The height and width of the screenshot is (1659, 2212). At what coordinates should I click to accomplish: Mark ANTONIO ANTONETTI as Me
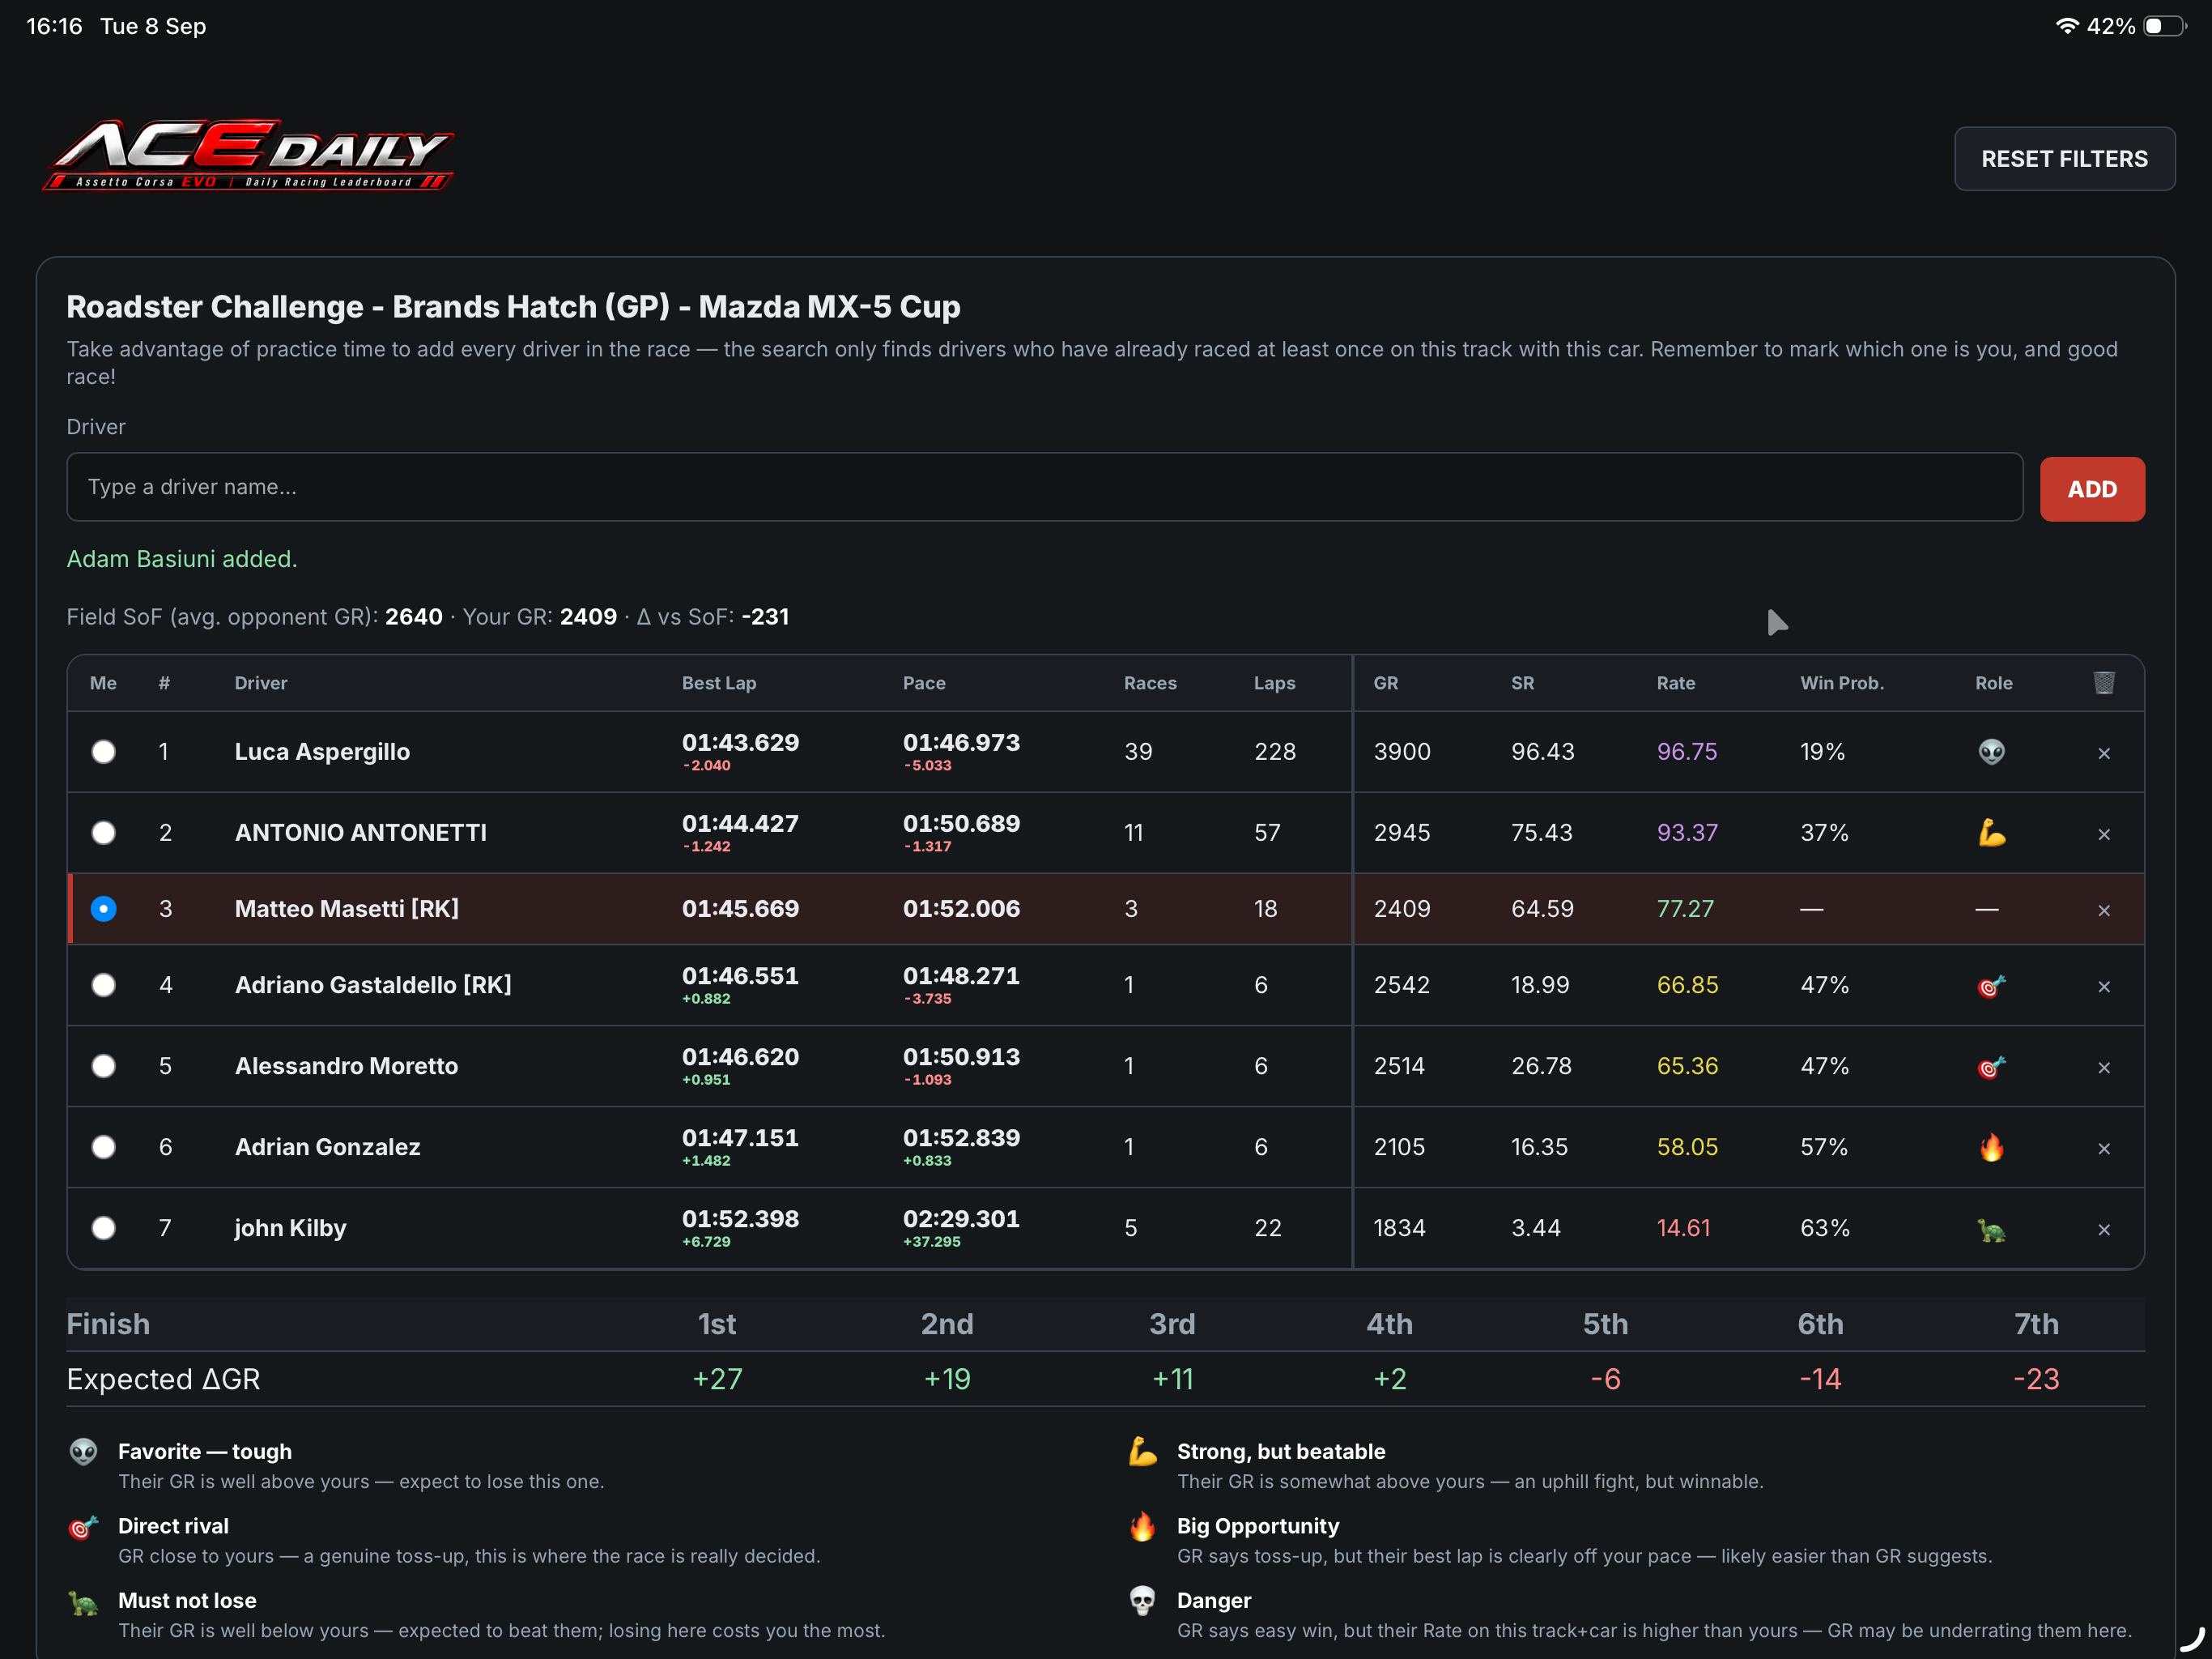coord(103,833)
